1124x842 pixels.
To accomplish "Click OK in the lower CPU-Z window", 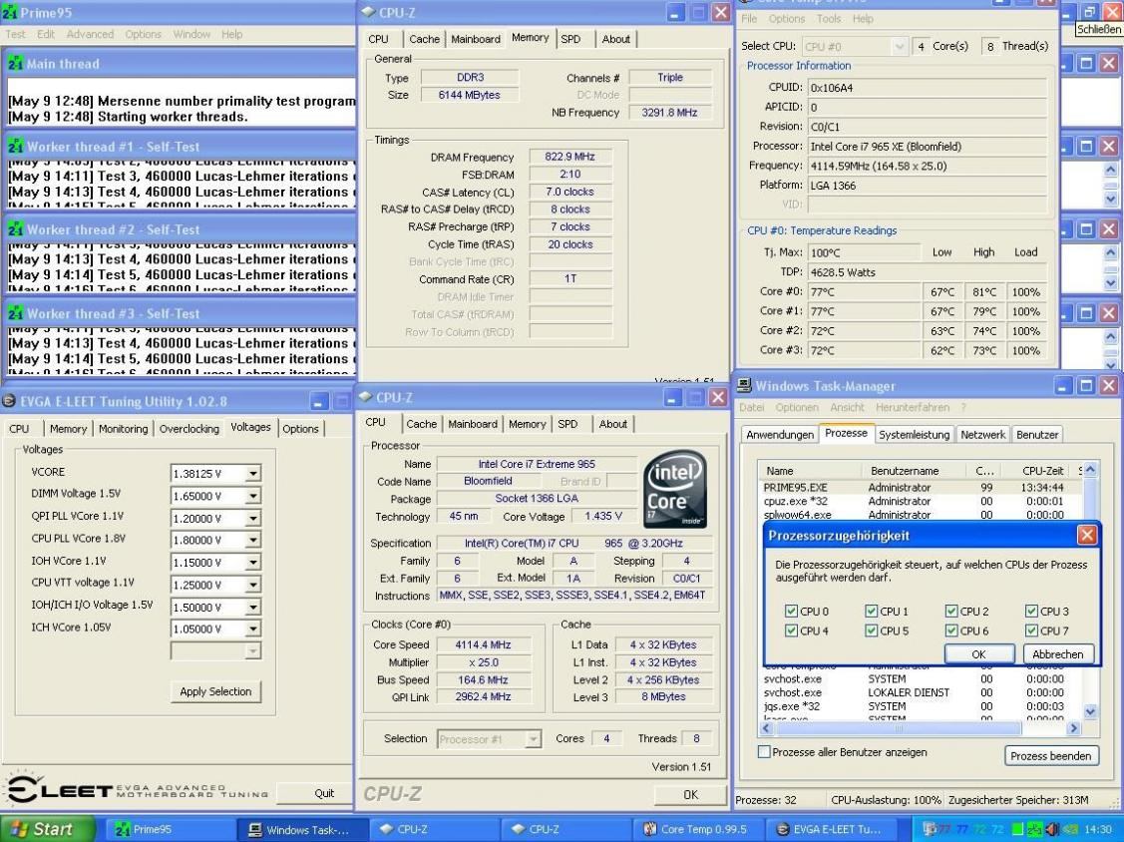I will click(x=690, y=794).
